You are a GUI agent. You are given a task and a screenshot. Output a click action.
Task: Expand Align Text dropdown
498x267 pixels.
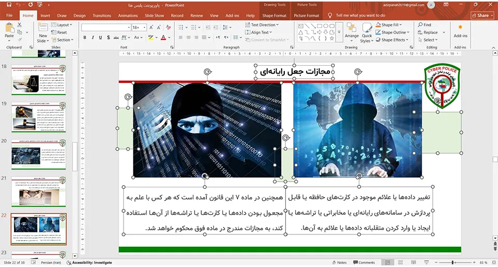(x=259, y=32)
